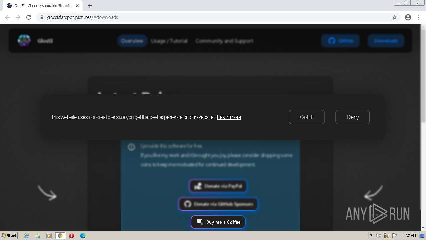Open the Chrome profile avatar menu
The width and height of the screenshot is (426, 240).
408,17
